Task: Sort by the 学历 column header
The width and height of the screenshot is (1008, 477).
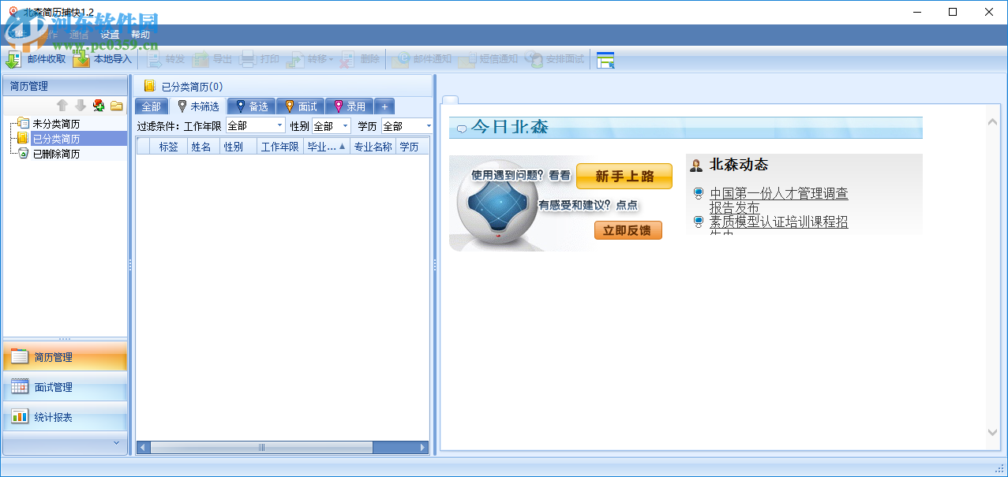Action: [x=411, y=146]
